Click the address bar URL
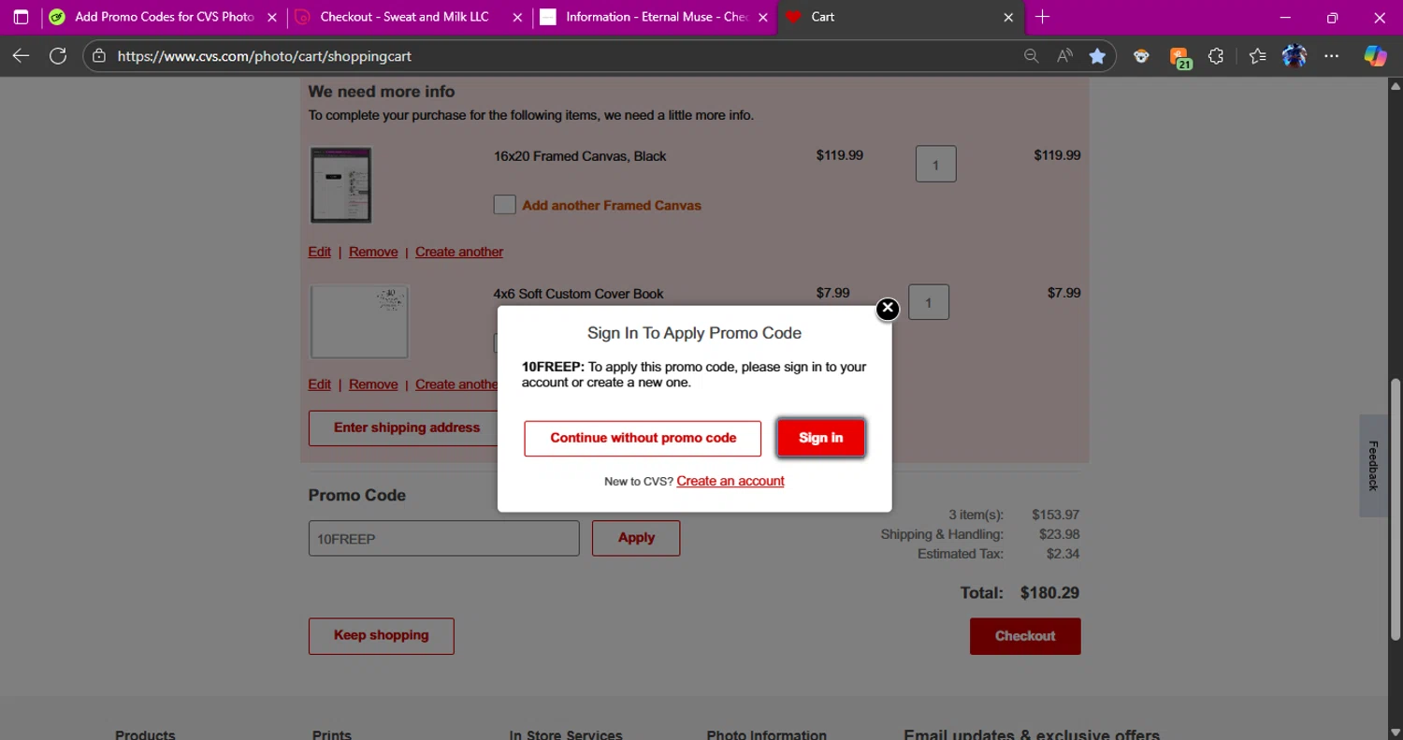 point(265,56)
